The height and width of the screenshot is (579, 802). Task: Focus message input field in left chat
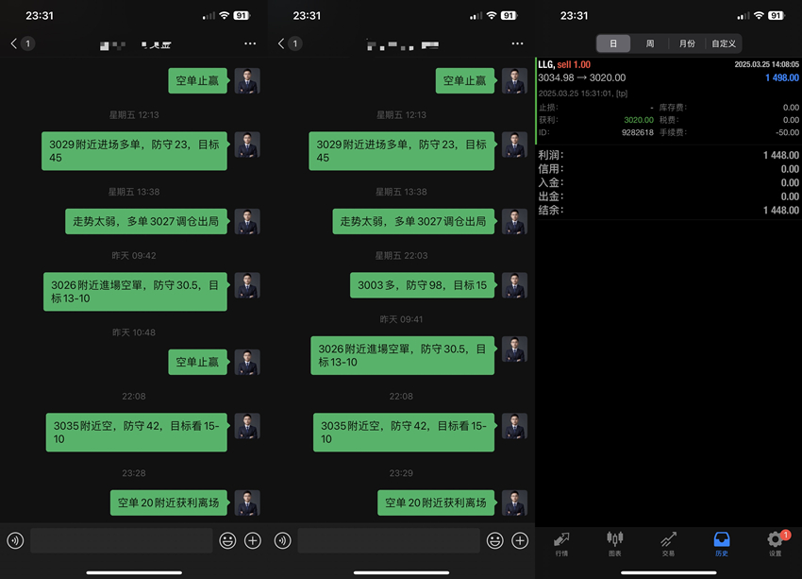click(x=121, y=540)
